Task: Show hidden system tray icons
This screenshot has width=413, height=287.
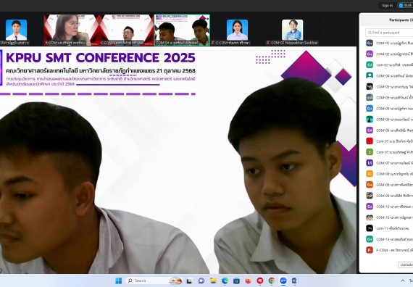Action: 403,281
